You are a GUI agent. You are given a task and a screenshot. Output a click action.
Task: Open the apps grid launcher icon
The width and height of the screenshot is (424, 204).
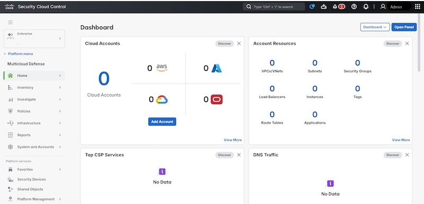pyautogui.click(x=417, y=7)
